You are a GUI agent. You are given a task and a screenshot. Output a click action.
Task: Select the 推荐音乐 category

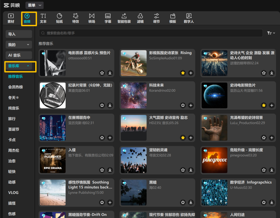tap(15, 76)
